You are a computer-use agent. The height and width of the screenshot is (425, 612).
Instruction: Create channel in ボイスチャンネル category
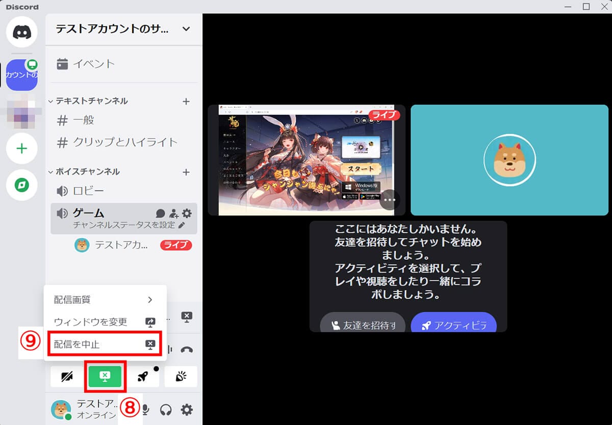[186, 172]
